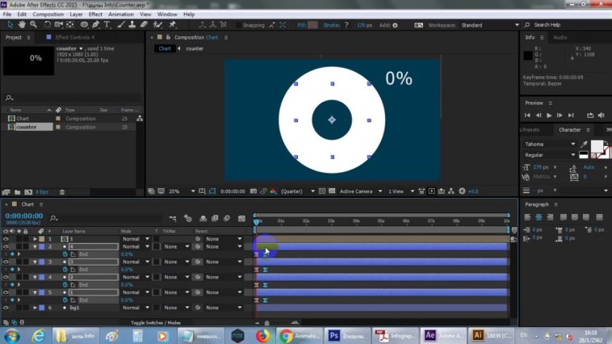Screen dimensions: 612x344
Task: Select the counter composition in Project panel
Action: pos(27,127)
